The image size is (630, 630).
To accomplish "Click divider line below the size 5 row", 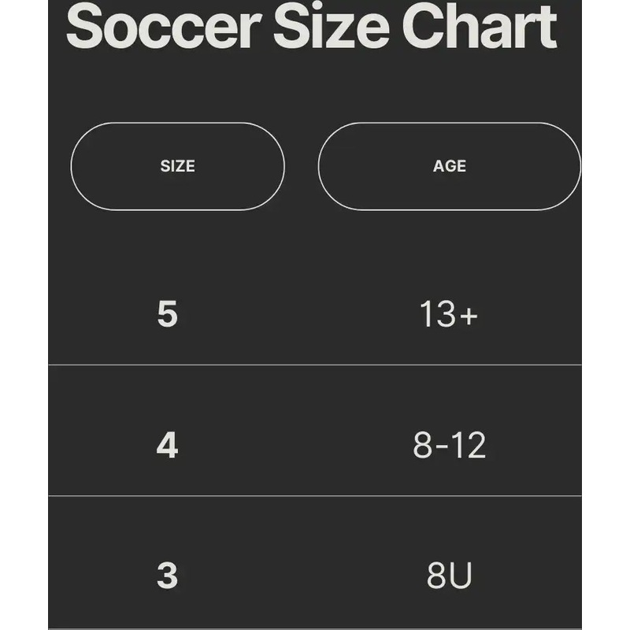I will point(315,365).
